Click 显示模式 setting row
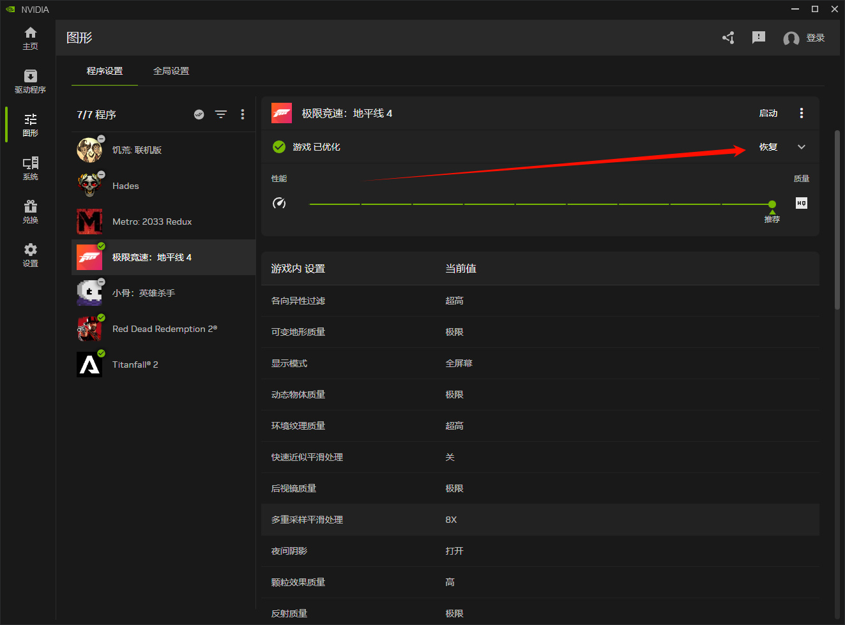This screenshot has width=845, height=625. click(x=540, y=363)
